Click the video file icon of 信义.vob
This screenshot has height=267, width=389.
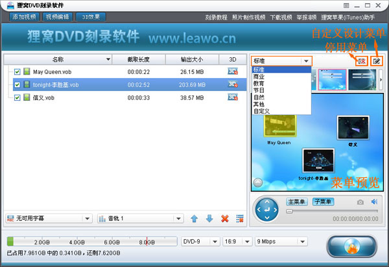tap(27, 97)
